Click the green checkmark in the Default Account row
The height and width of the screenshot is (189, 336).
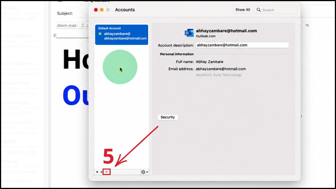point(100,34)
